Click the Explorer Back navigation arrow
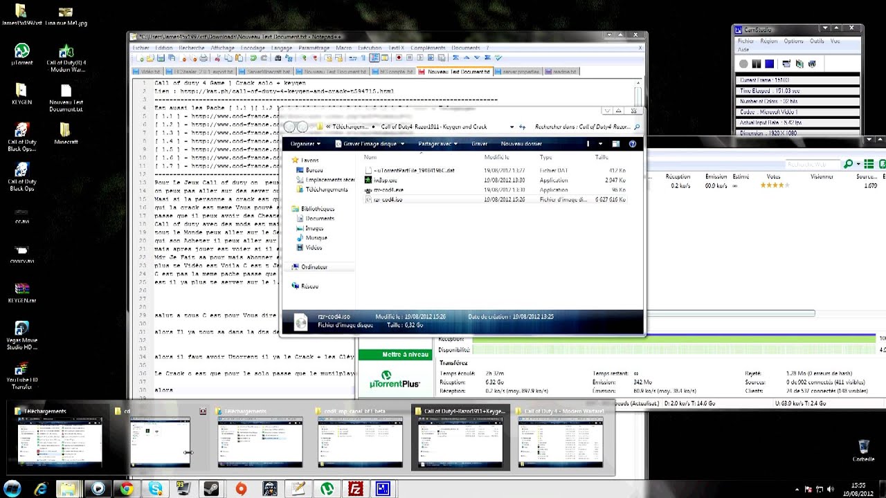This screenshot has width=886, height=498. (x=289, y=127)
